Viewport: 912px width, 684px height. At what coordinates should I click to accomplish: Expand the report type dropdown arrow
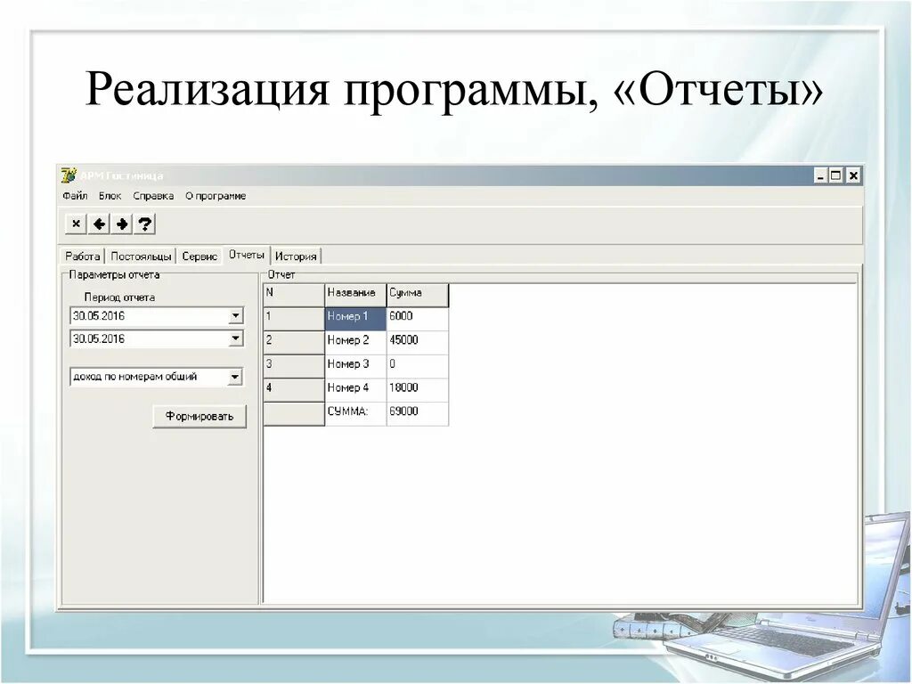click(x=234, y=377)
